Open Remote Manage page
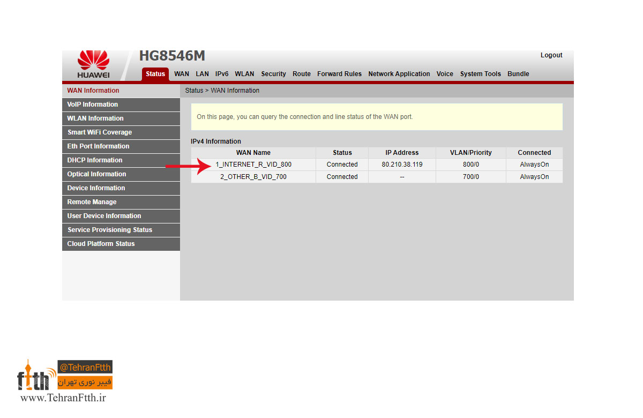This screenshot has width=643, height=418. (x=121, y=202)
